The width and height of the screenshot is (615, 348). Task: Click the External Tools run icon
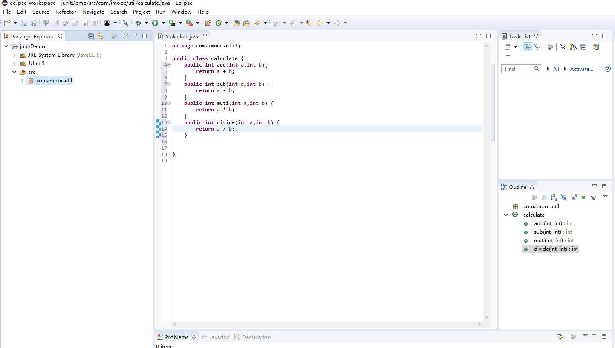coord(189,23)
